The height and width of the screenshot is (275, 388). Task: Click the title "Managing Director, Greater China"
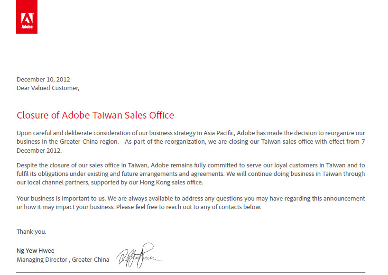63,260
